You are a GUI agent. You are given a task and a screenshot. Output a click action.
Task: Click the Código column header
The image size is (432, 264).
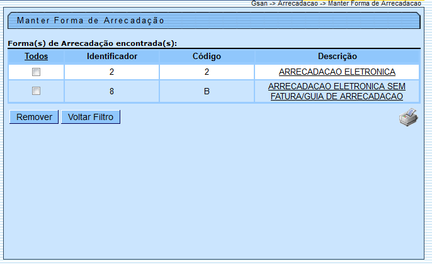(207, 56)
